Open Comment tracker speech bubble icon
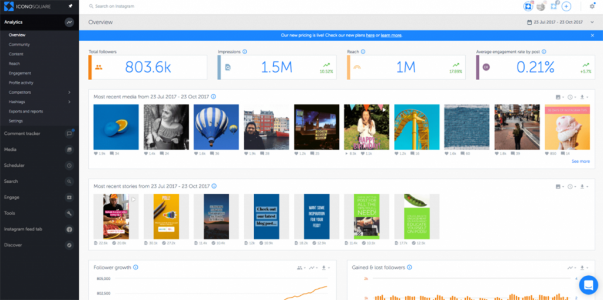 [69, 134]
